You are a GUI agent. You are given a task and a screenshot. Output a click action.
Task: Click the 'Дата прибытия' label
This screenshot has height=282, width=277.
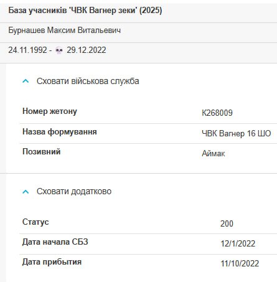coord(52,262)
